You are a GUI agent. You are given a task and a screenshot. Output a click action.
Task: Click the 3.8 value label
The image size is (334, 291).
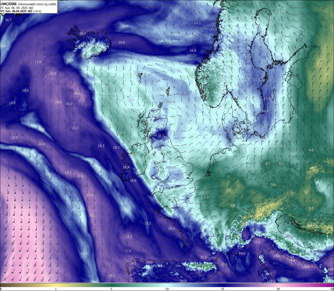coord(273,185)
